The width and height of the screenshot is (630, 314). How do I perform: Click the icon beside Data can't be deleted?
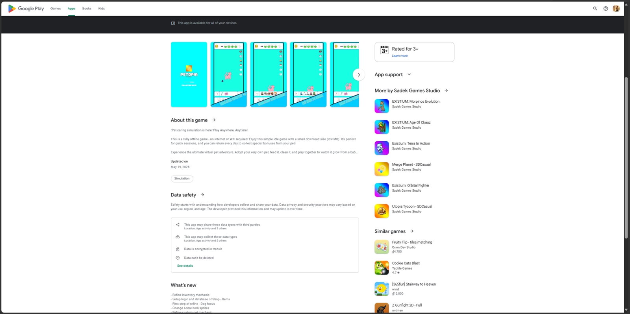click(178, 258)
